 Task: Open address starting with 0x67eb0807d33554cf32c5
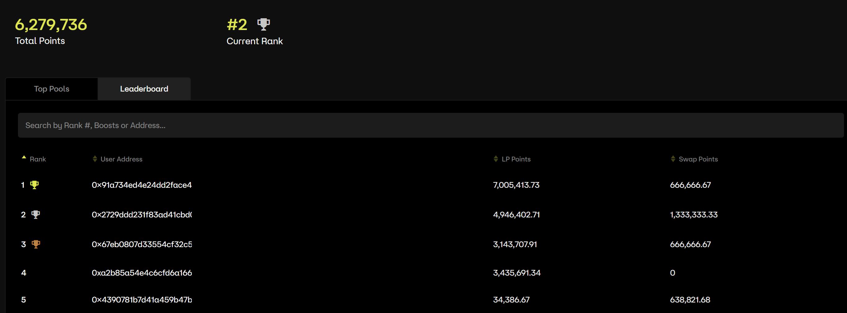click(x=142, y=244)
